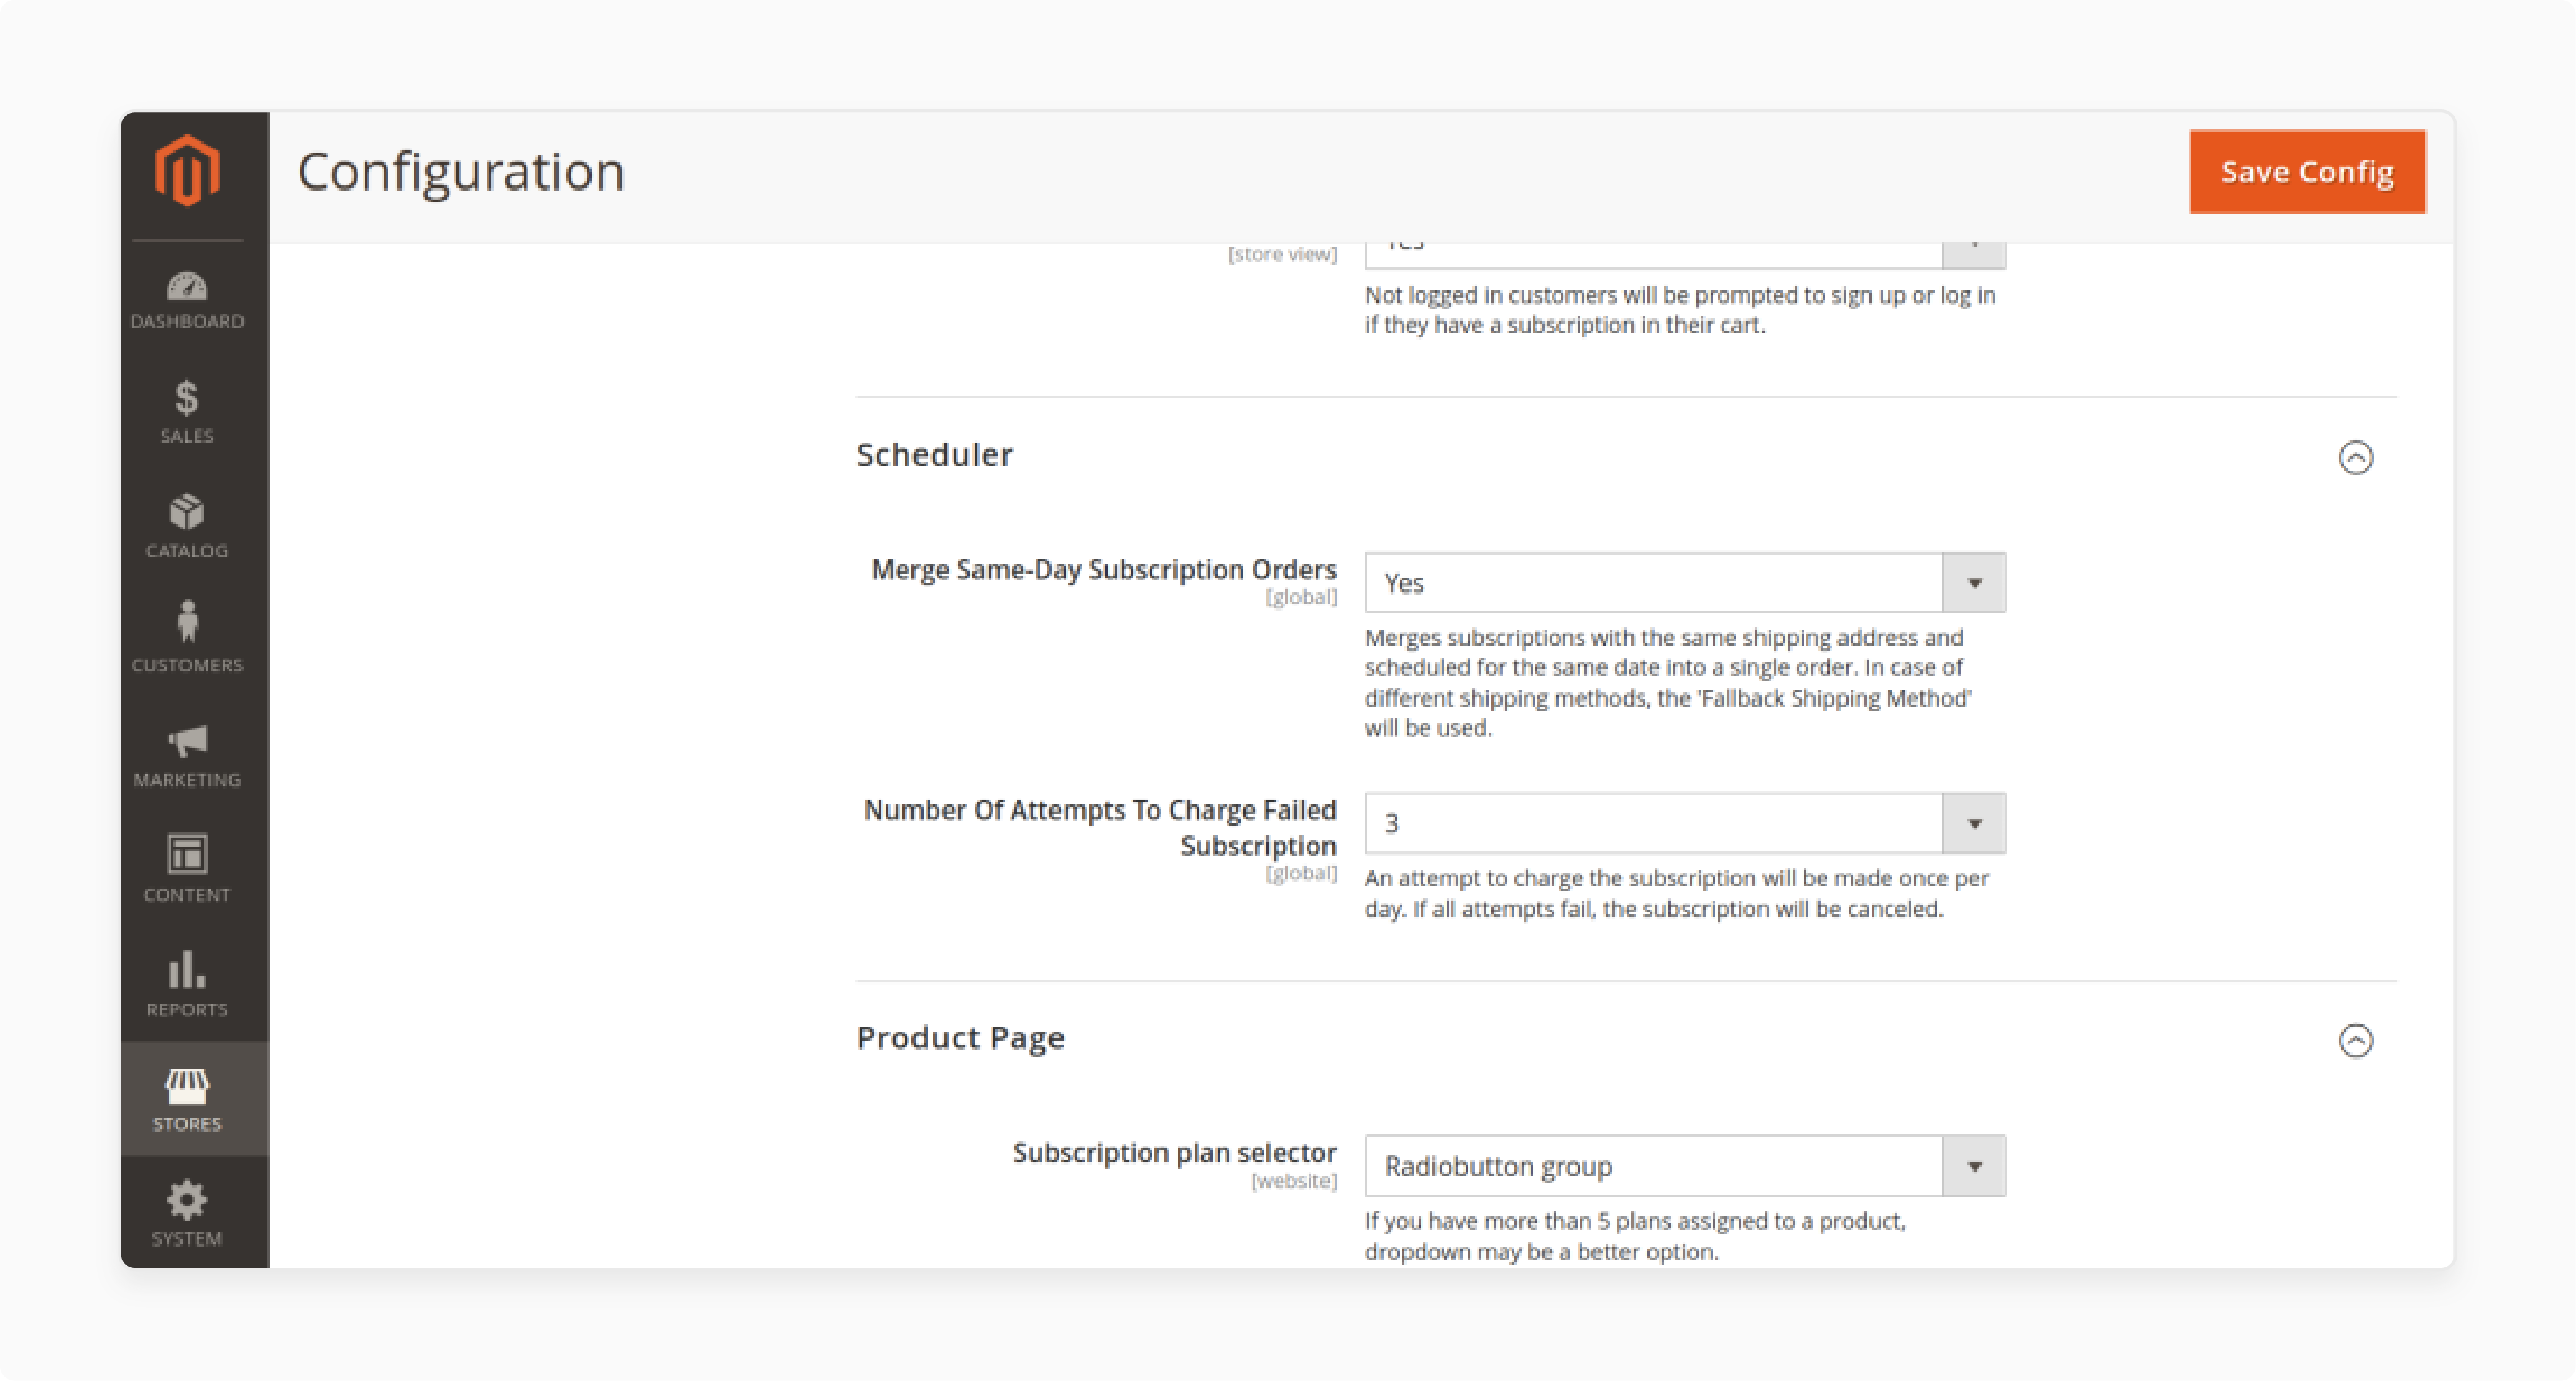Click the Product Page section heading
The height and width of the screenshot is (1381, 2576).
pyautogui.click(x=960, y=1038)
